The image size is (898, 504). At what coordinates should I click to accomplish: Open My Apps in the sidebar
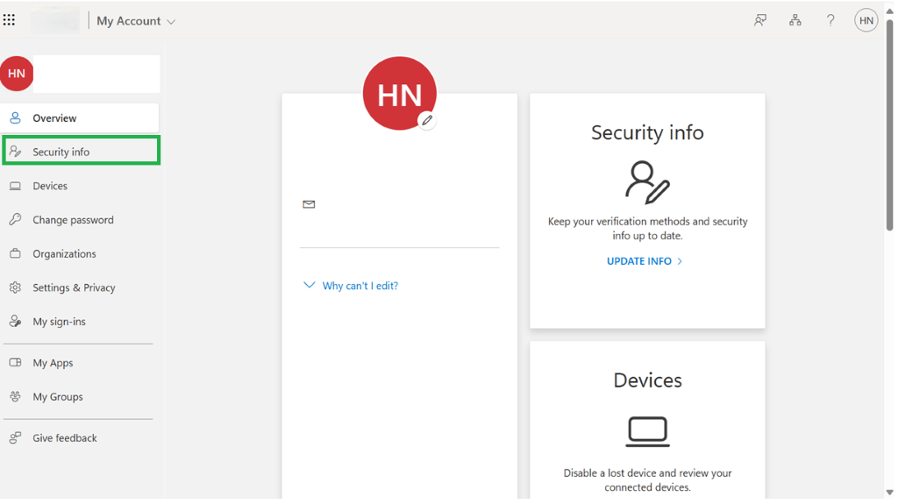point(80,363)
